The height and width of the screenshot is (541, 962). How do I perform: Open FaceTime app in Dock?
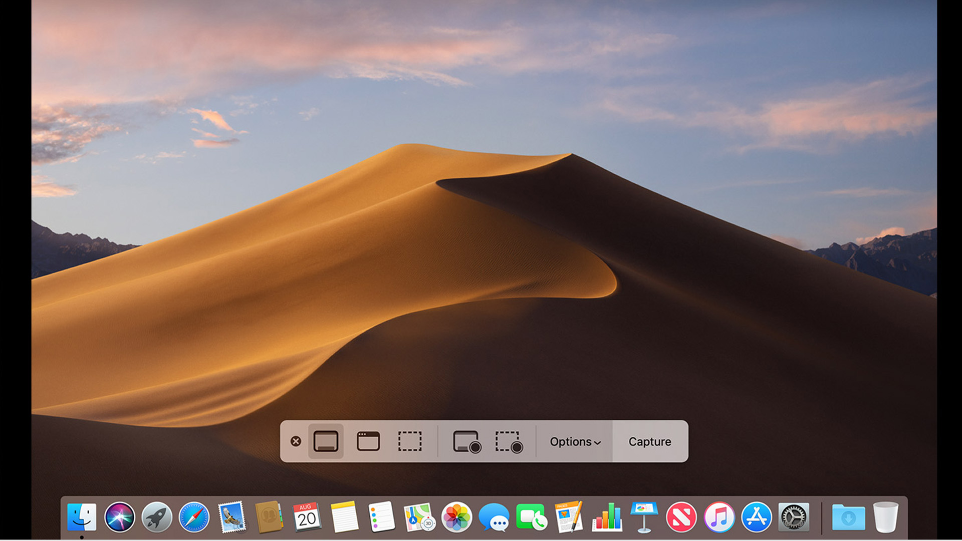tap(532, 517)
